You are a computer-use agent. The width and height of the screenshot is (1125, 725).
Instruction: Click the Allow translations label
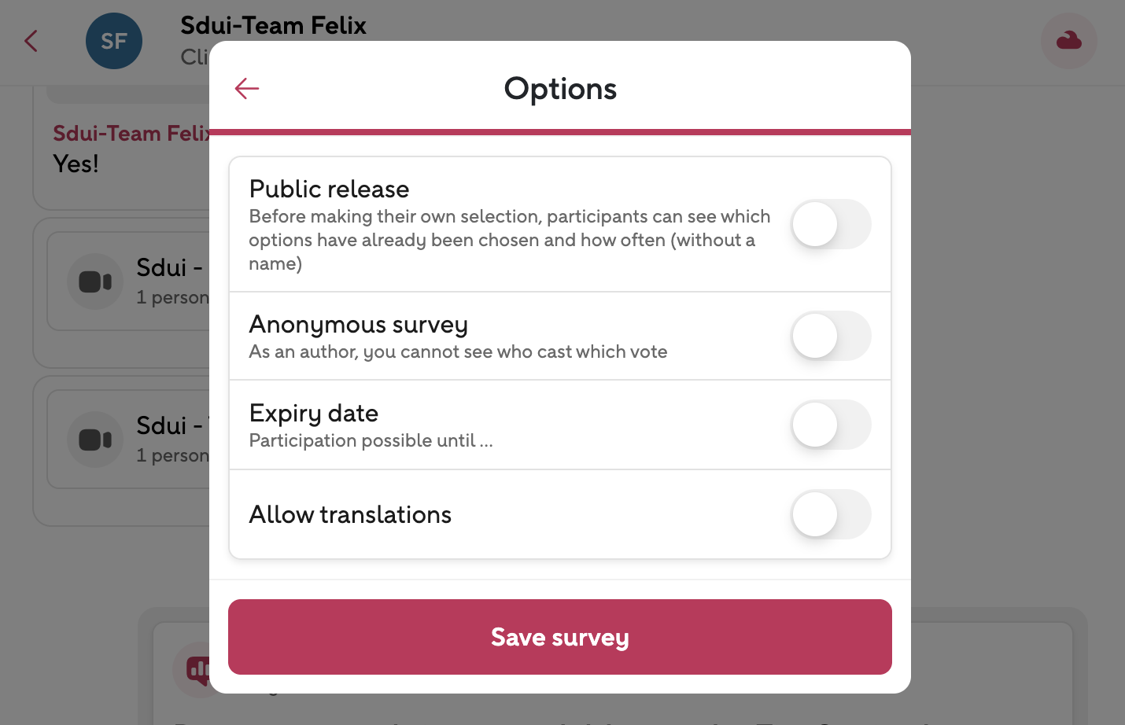[x=350, y=514]
